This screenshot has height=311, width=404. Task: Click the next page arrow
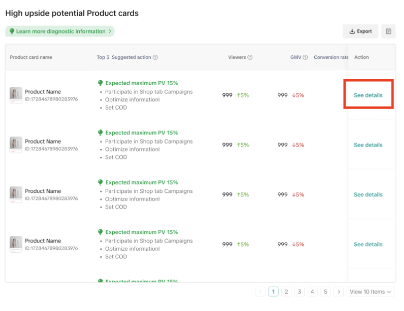pyautogui.click(x=338, y=292)
